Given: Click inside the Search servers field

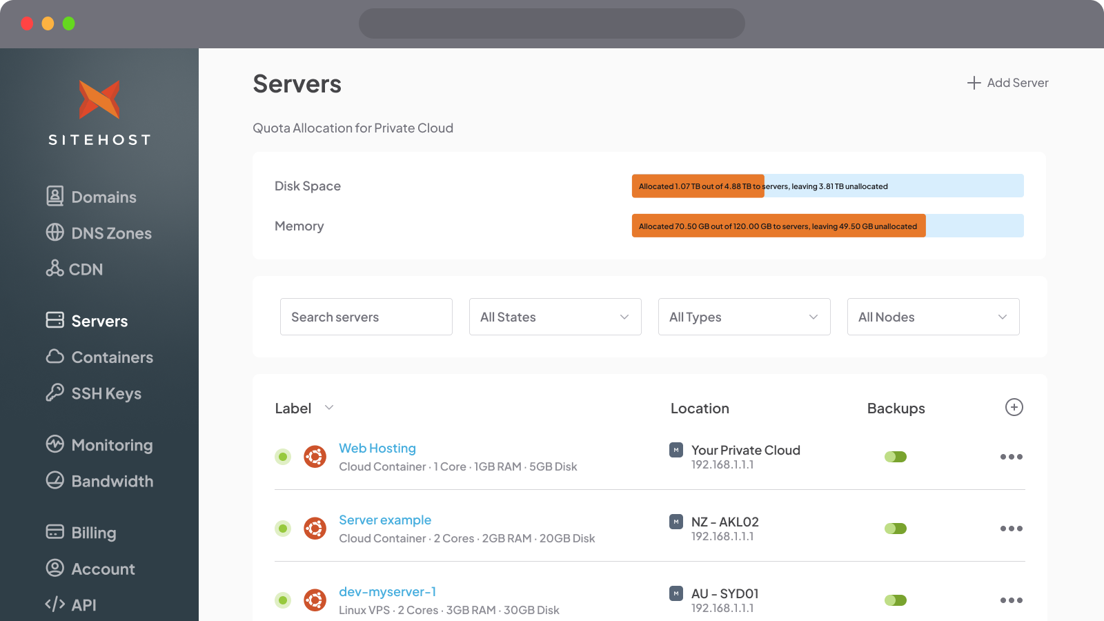Looking at the screenshot, I should click(366, 317).
